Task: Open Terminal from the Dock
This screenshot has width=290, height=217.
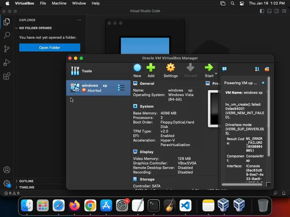Action: pyautogui.click(x=154, y=205)
